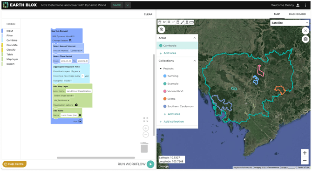Click the Run play icon on block

pyautogui.click(x=80, y=121)
